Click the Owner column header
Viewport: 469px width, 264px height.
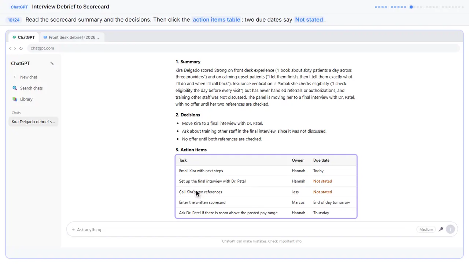click(298, 160)
